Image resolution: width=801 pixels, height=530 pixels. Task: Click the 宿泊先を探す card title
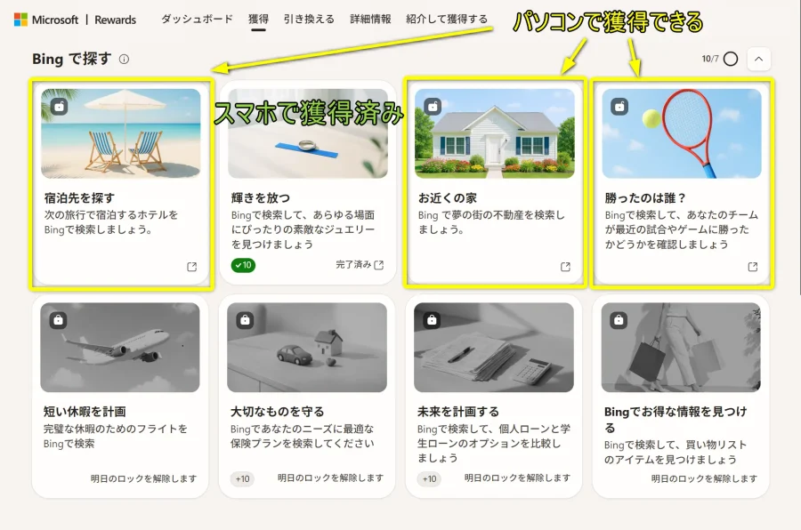click(79, 198)
